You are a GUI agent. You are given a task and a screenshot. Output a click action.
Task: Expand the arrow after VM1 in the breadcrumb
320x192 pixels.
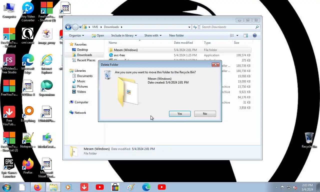click(101, 27)
